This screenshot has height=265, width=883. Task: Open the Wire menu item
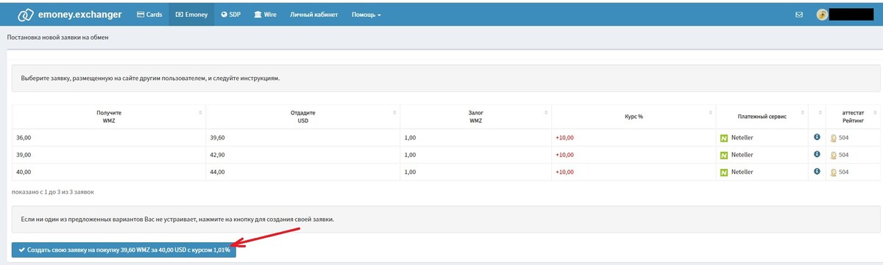265,14
